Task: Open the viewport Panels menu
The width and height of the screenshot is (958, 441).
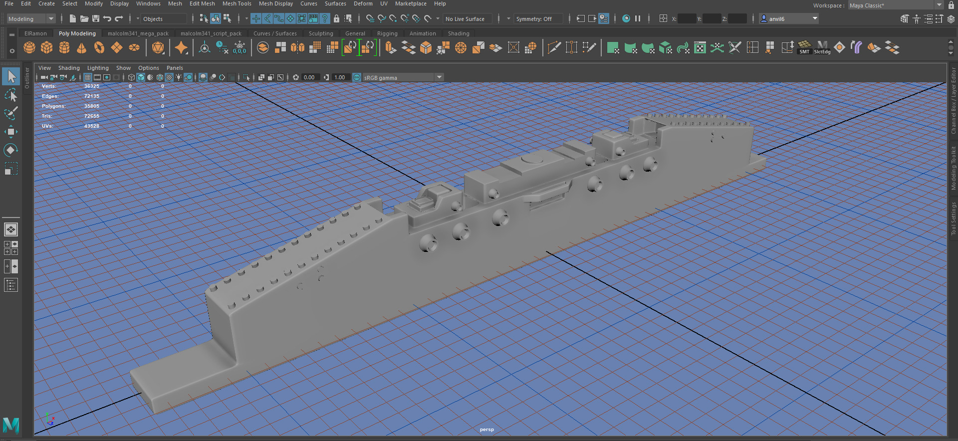Action: point(175,68)
